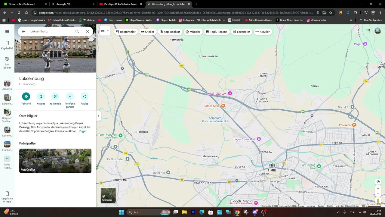Screen dimensions: 385x217
Task: Open the Google account avatar on map
Action: point(377,31)
